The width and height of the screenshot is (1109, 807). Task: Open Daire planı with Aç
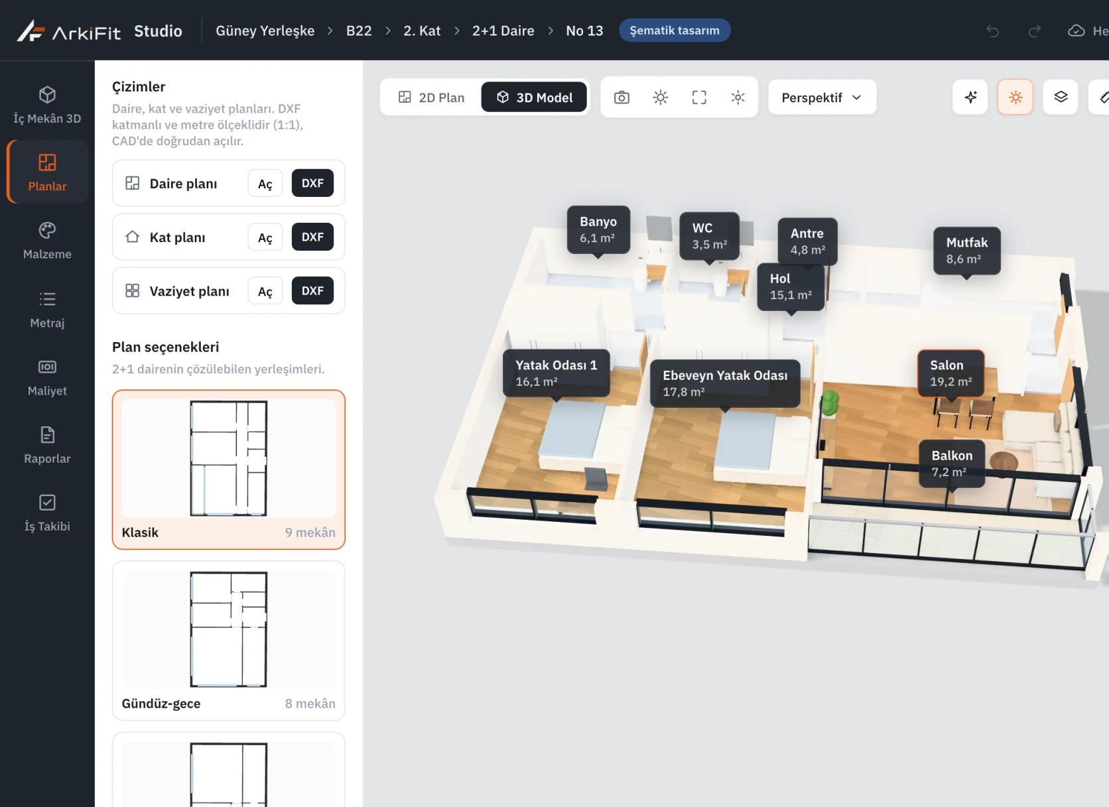click(x=265, y=184)
